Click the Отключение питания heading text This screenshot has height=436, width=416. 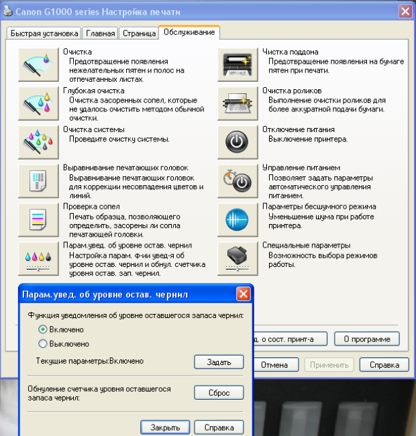click(x=299, y=129)
